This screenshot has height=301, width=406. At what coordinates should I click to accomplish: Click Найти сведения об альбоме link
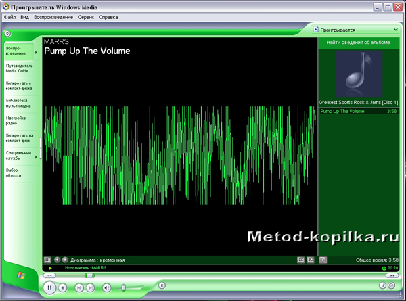[358, 43]
